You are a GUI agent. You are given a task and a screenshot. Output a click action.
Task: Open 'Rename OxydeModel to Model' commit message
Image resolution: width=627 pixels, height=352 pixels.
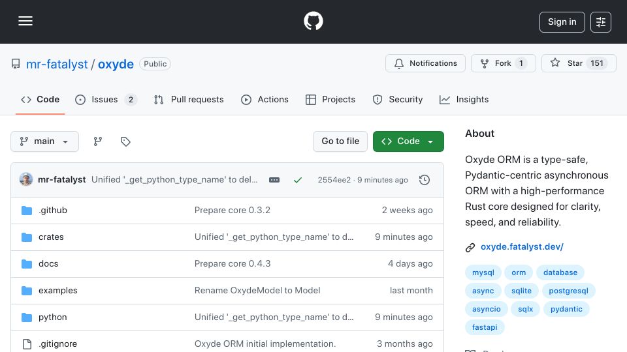(257, 291)
